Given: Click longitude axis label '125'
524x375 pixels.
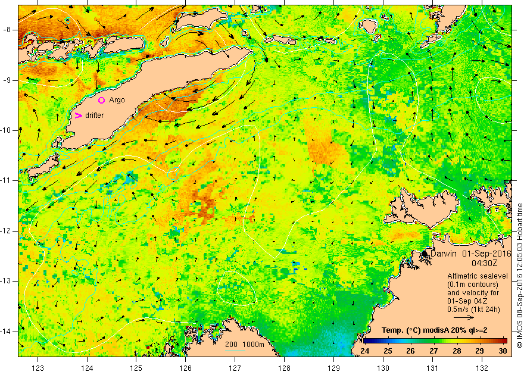Looking at the screenshot, I should (136, 368).
